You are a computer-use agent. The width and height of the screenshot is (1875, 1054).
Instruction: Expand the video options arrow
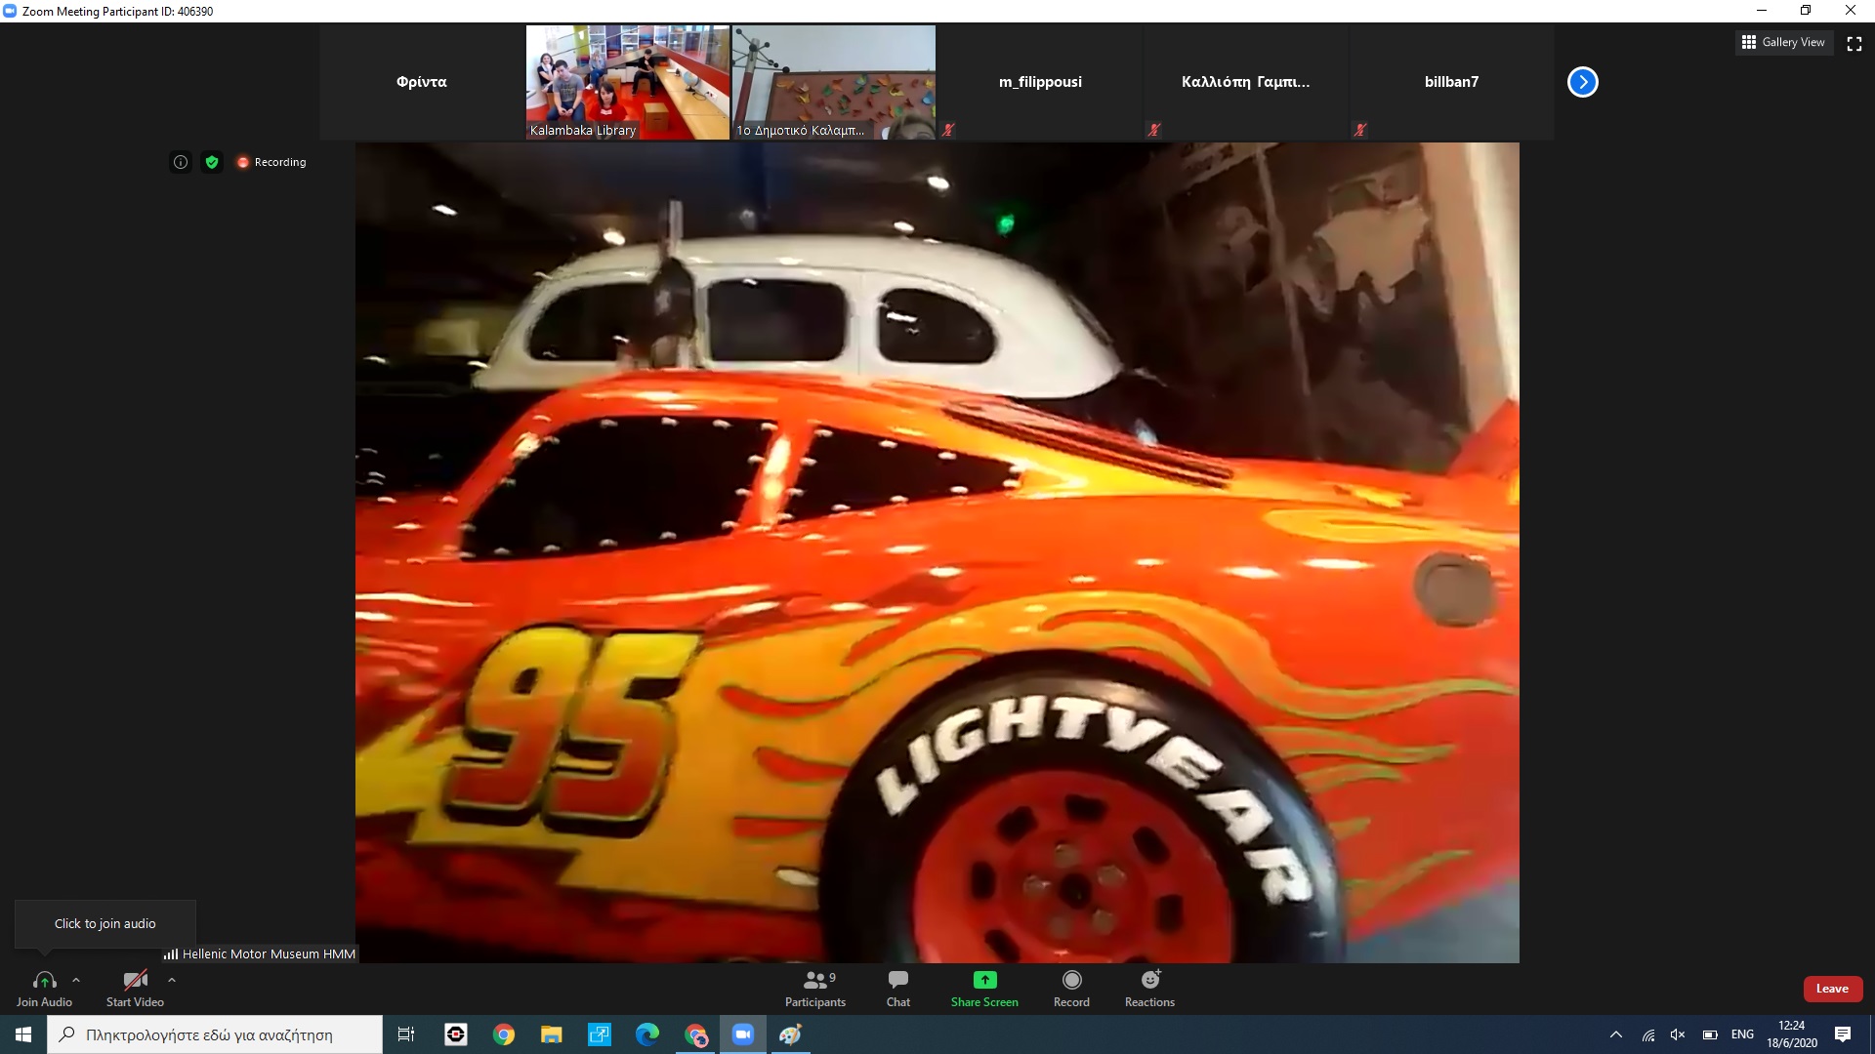172,980
